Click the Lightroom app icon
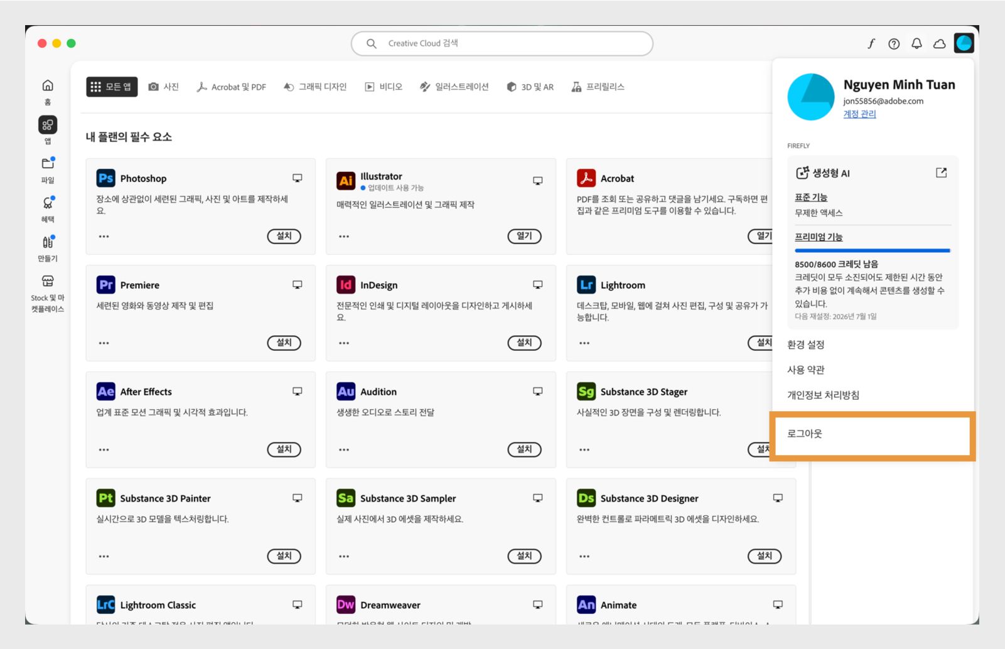 coord(586,285)
